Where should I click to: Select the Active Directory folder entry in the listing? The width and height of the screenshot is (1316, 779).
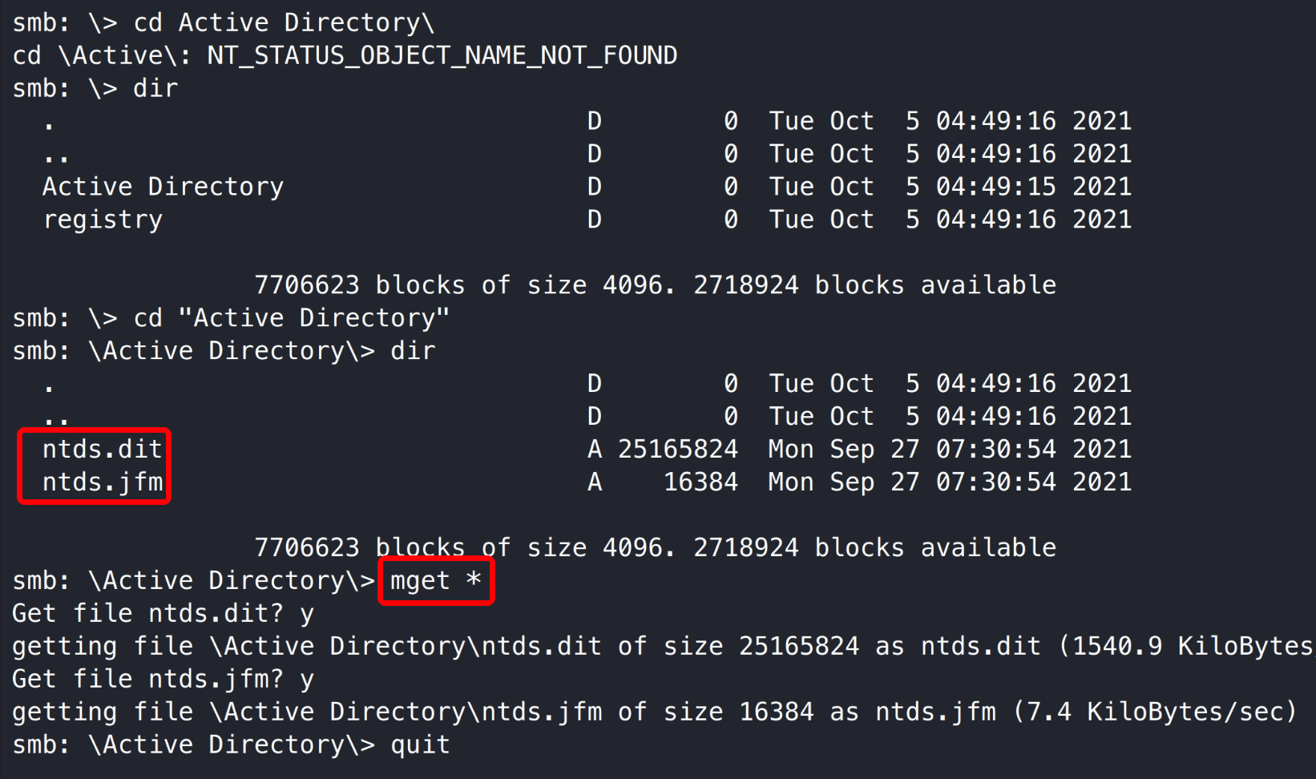coord(163,187)
